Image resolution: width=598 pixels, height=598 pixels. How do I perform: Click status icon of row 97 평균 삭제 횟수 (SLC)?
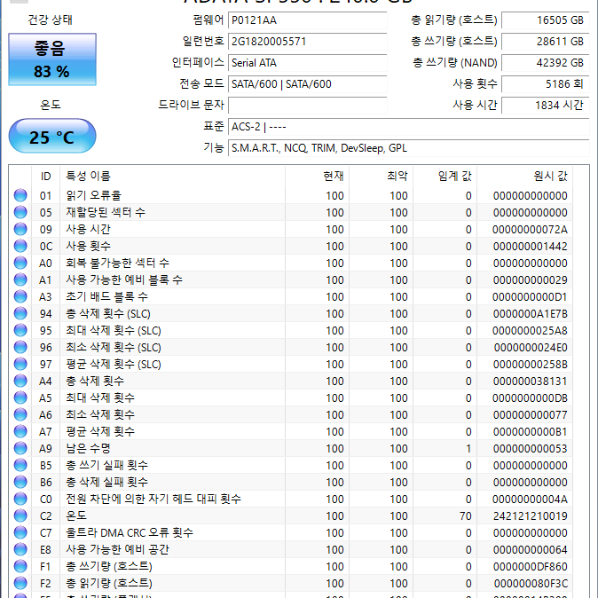[20, 364]
